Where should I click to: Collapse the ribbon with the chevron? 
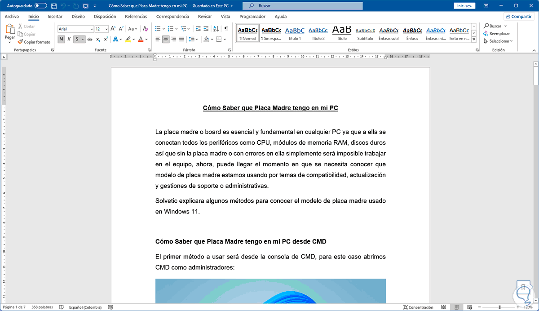click(535, 50)
